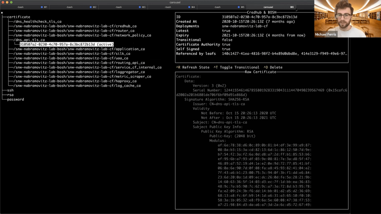Viewport: 381px width, 214px height.
Task: Click the Certificate Authority row's true value
Action: [x=226, y=45]
